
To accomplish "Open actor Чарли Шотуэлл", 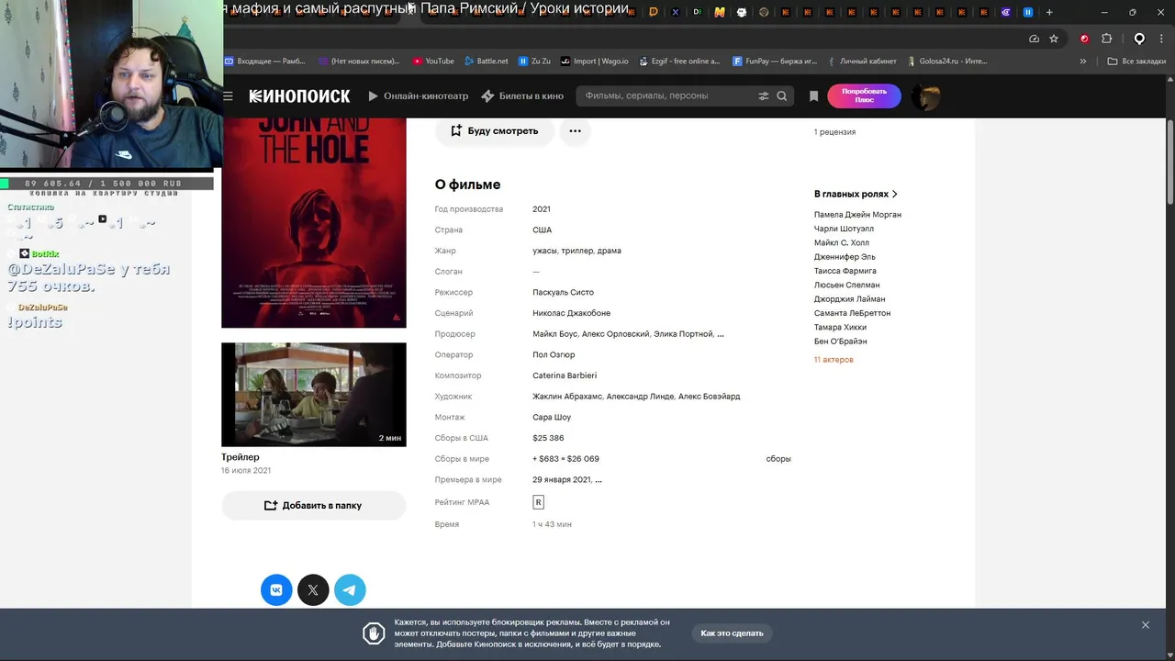I will tap(844, 229).
